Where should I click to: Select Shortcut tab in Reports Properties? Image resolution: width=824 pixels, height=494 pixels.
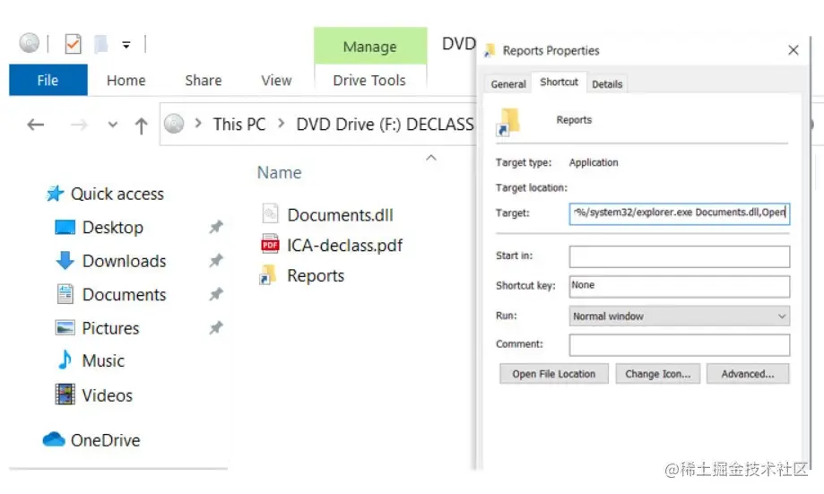point(559,82)
